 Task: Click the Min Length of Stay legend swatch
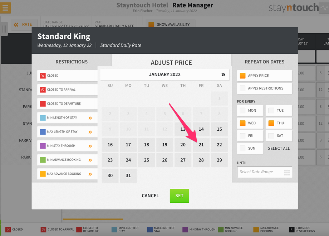(114, 230)
